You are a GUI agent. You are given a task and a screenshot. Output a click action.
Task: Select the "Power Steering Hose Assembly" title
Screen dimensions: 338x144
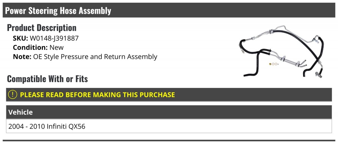58,11
